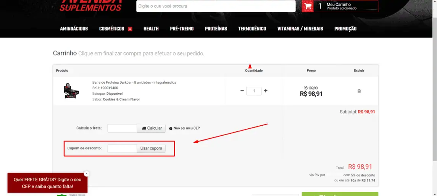Click the Estoque 'Disponível' status text
This screenshot has height=196, width=437.
tap(114, 94)
